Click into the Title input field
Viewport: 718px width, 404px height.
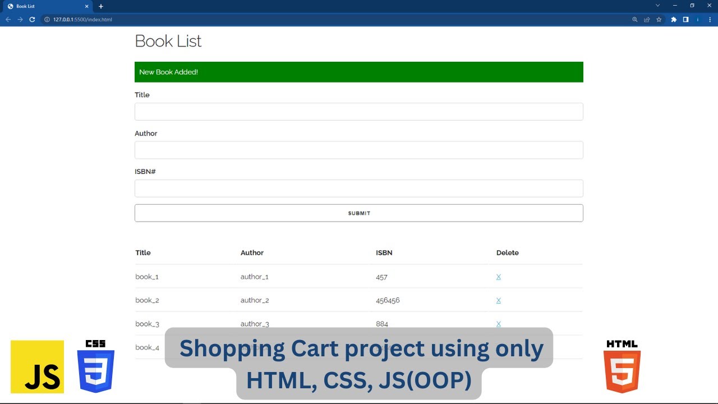click(359, 112)
